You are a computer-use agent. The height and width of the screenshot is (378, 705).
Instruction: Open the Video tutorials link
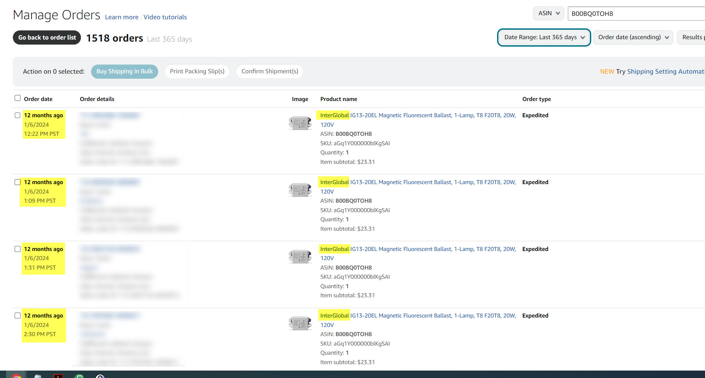tap(165, 17)
